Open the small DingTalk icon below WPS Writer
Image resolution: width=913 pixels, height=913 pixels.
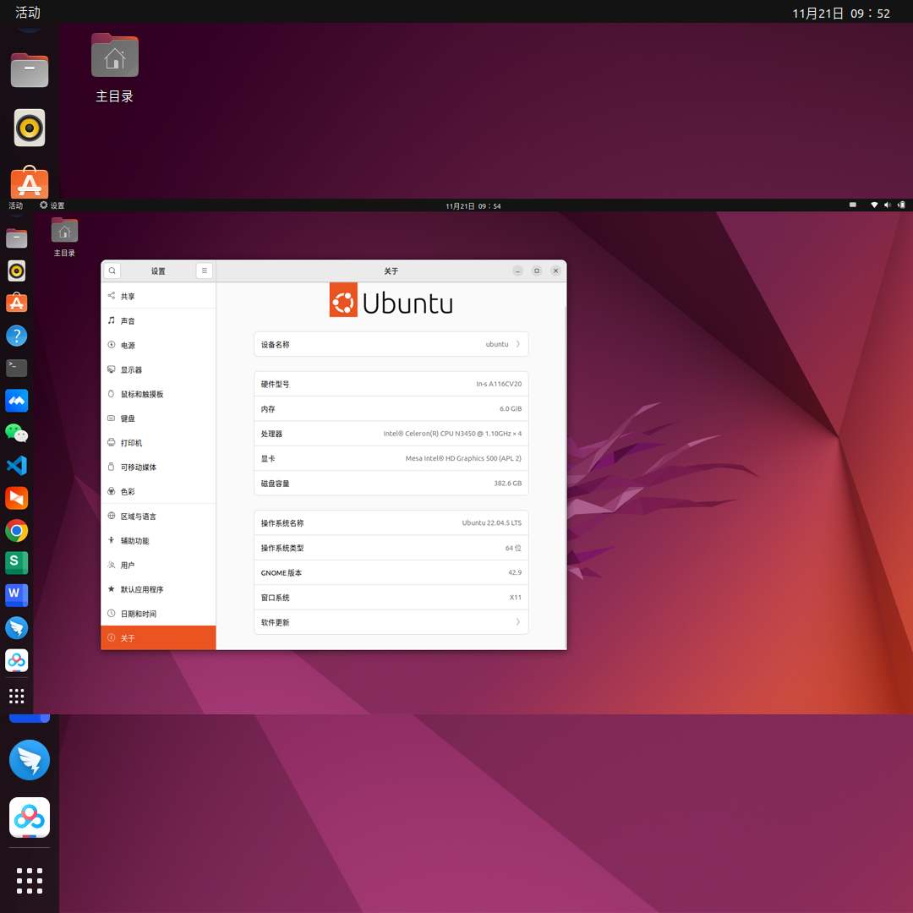point(16,627)
